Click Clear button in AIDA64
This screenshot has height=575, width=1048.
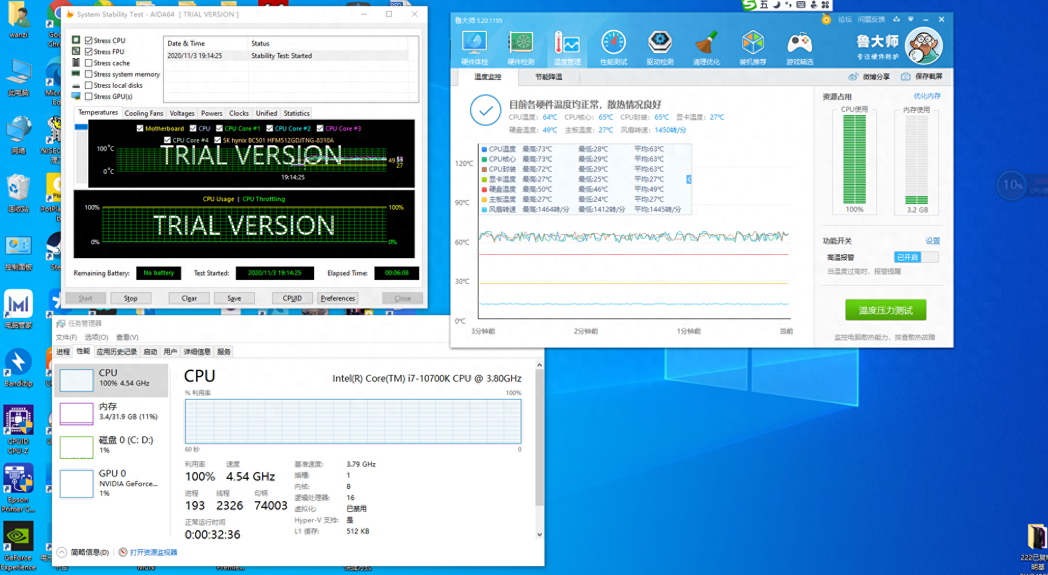(x=189, y=298)
